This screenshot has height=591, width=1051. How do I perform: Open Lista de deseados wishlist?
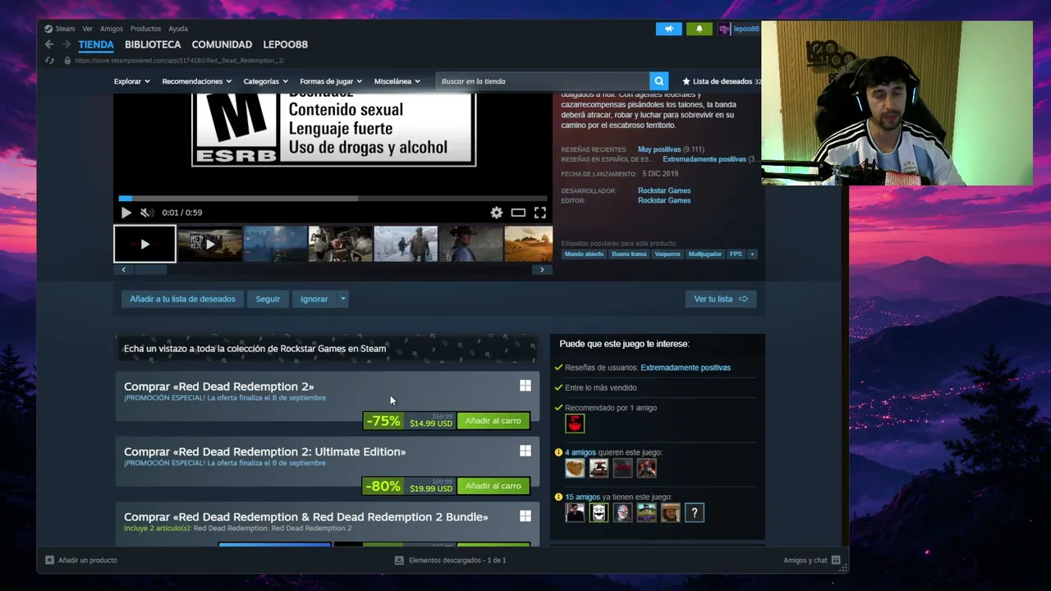coord(722,81)
